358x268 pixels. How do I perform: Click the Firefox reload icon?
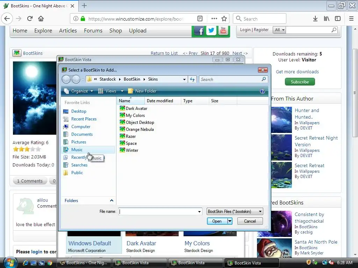click(x=30, y=18)
